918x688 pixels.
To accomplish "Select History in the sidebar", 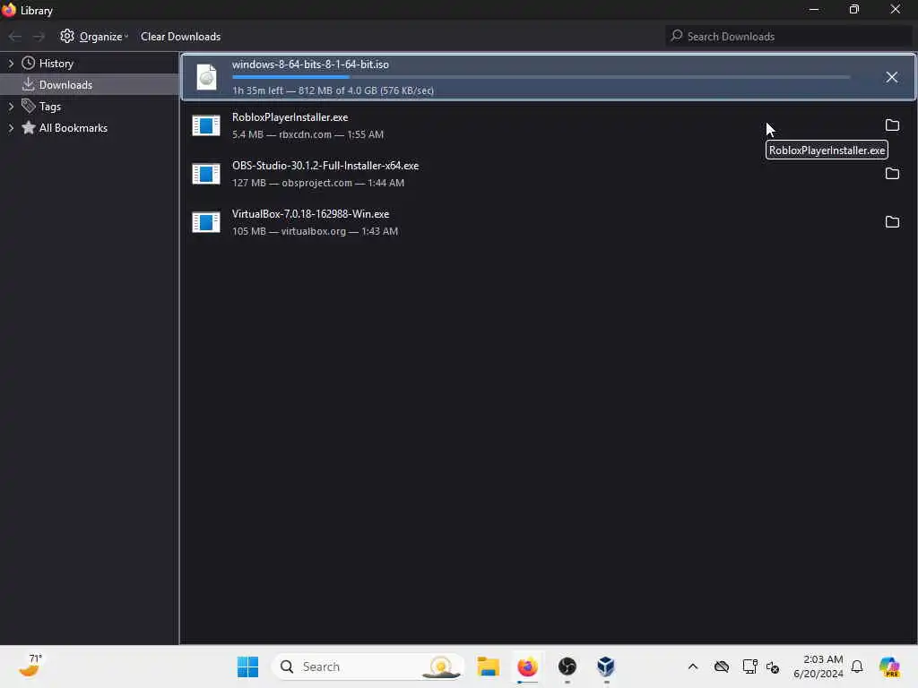I will point(56,64).
